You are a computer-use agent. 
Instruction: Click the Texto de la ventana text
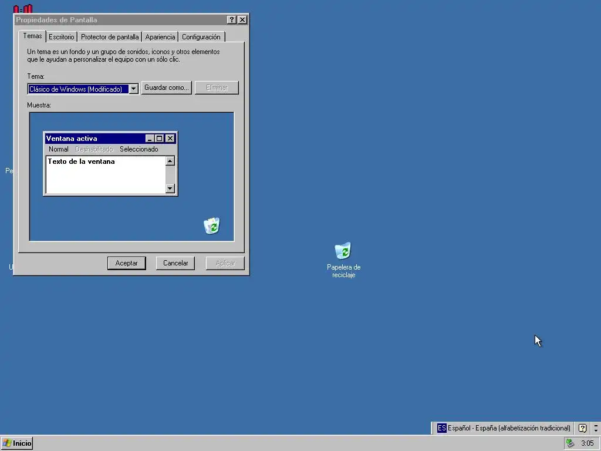tap(81, 161)
